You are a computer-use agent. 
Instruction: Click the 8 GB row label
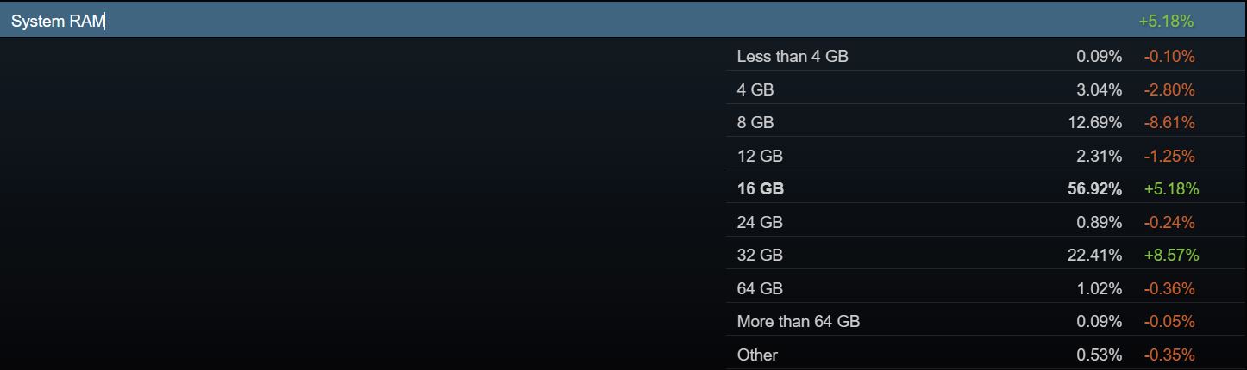[755, 123]
